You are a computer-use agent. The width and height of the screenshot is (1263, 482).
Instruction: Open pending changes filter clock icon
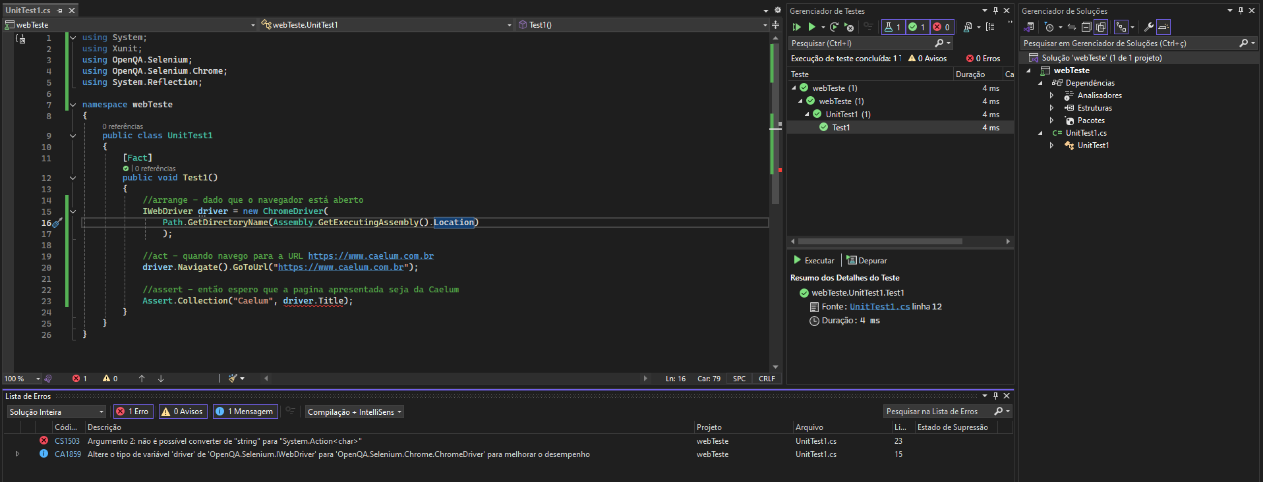(x=1049, y=27)
